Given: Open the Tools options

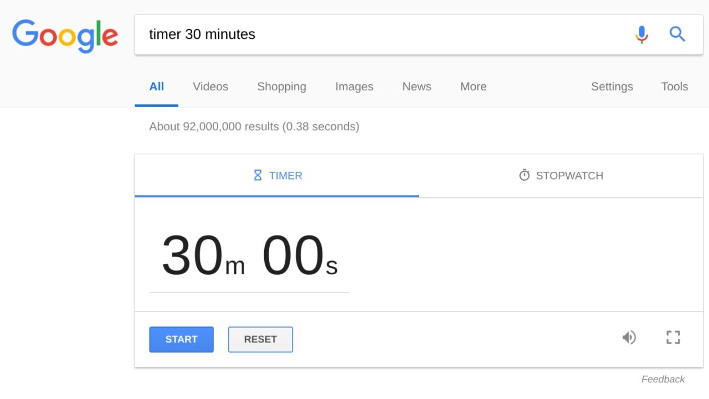Looking at the screenshot, I should pyautogui.click(x=674, y=86).
